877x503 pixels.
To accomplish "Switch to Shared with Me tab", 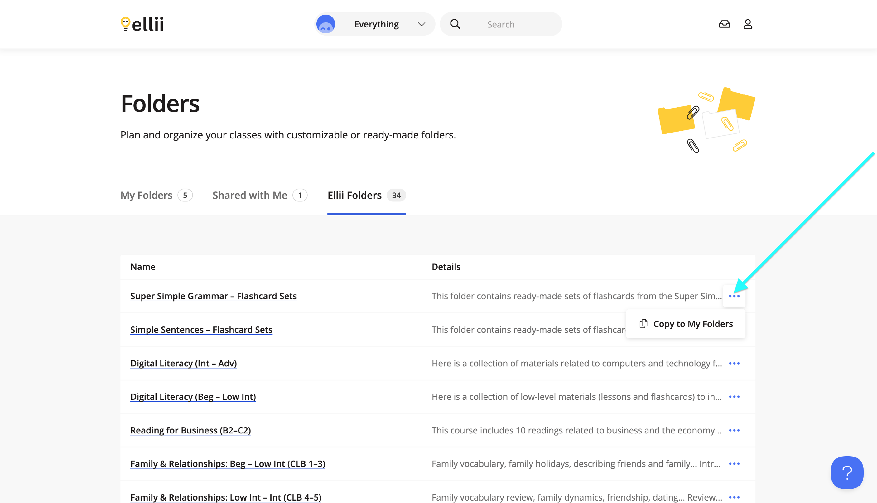I will click(x=250, y=195).
